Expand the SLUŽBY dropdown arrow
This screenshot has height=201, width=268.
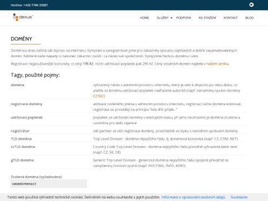(172, 18)
